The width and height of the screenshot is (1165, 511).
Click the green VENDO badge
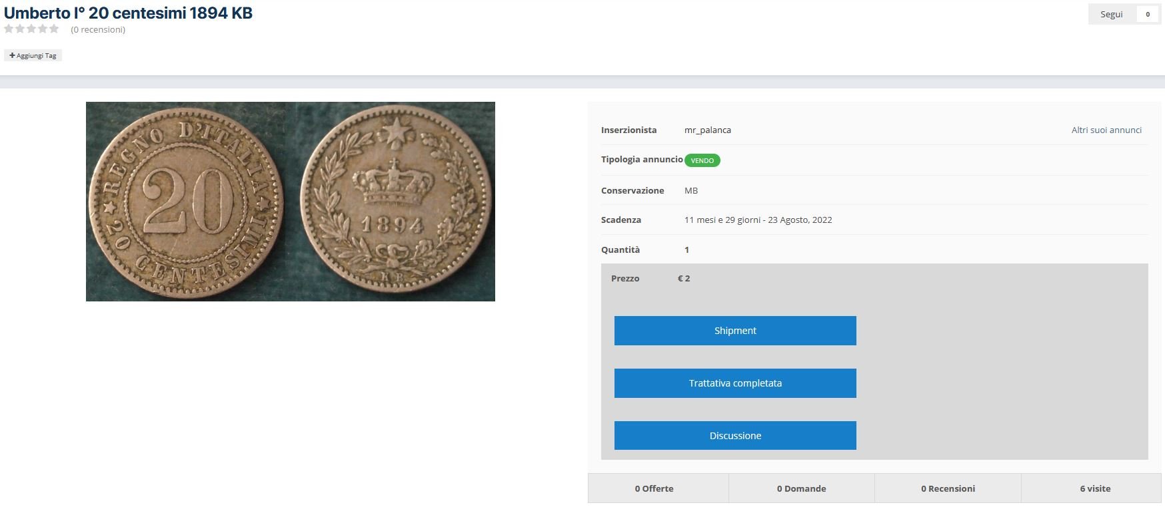tap(702, 160)
